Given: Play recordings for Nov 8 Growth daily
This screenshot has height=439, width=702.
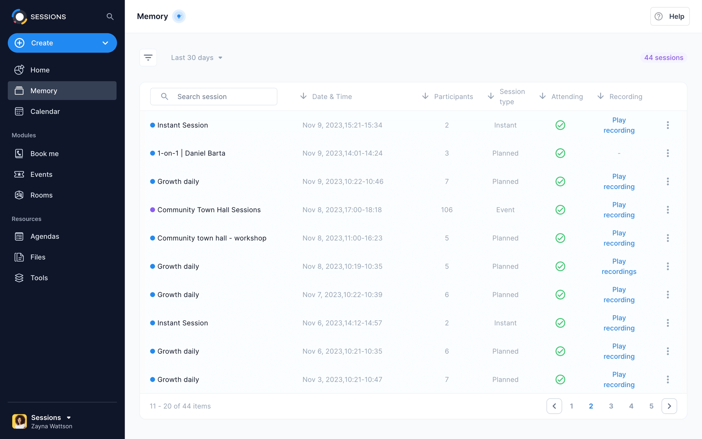Looking at the screenshot, I should point(619,267).
